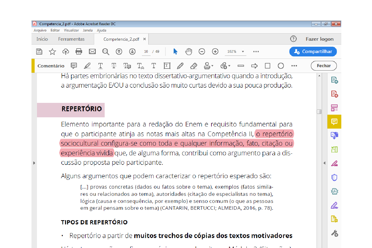
Task: Bookmark the document with the star icon
Action: 52,51
